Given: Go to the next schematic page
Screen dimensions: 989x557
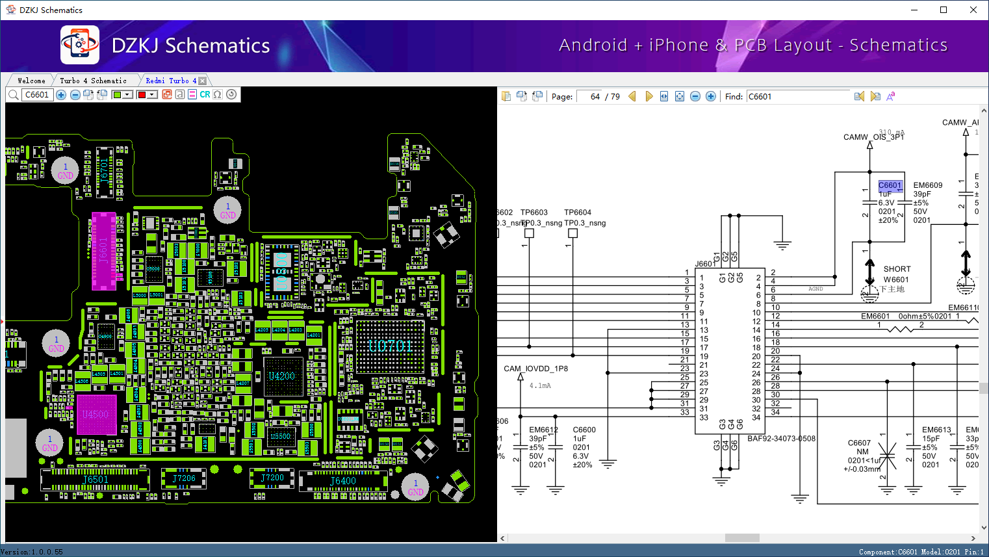Looking at the screenshot, I should click(649, 96).
